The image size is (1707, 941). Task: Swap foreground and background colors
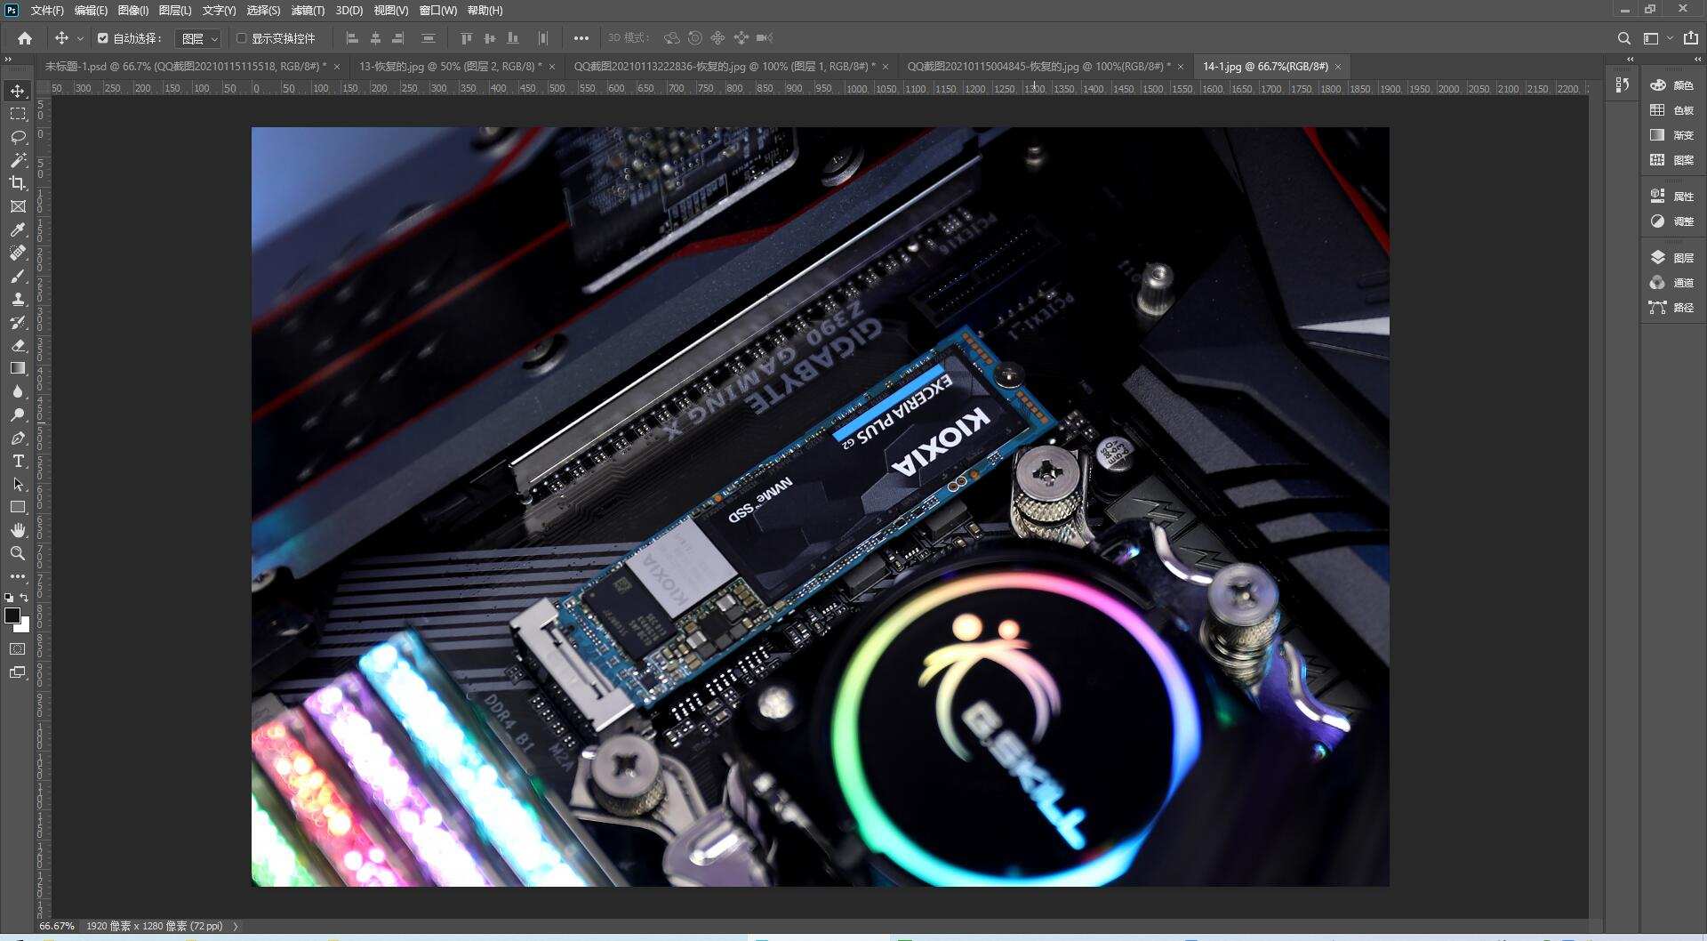24,598
